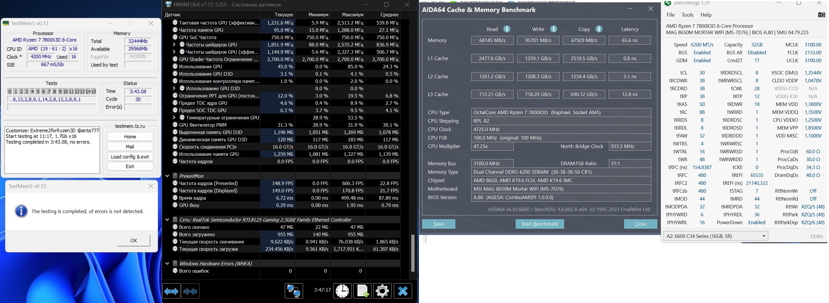
Task: Open the 'A2: 6600 C34 Series' DIMM dropdown
Action: coord(716,236)
